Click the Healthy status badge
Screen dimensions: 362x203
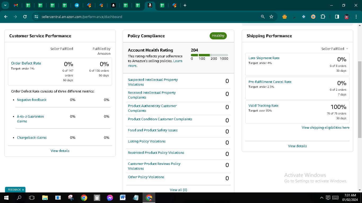coord(218,36)
